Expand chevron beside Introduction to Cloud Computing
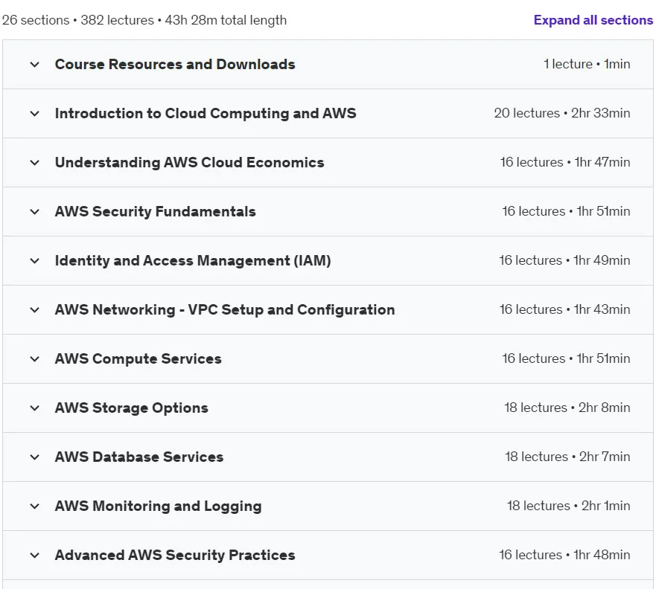The height and width of the screenshot is (589, 656). click(x=35, y=114)
